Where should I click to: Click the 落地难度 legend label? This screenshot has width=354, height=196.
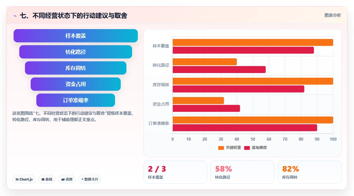259,148
